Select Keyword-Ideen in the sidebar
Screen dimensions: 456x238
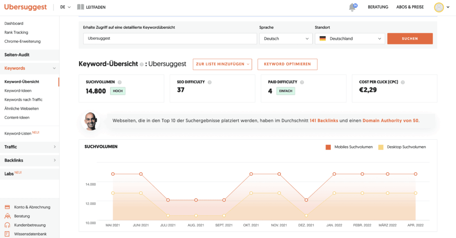pyautogui.click(x=18, y=91)
